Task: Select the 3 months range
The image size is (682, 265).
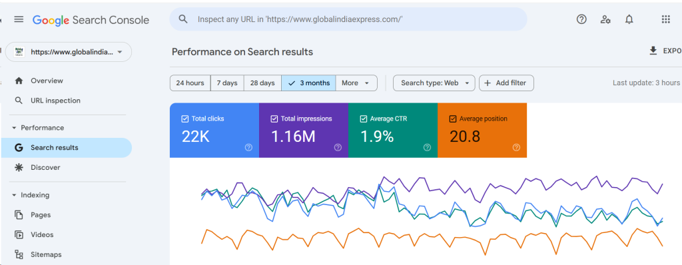Action: pos(308,83)
